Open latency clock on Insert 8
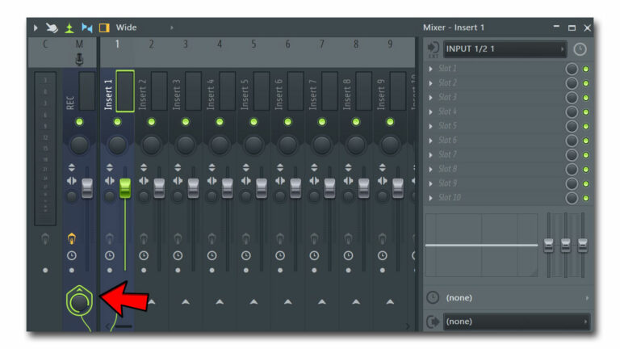The height and width of the screenshot is (349, 620). 349,255
